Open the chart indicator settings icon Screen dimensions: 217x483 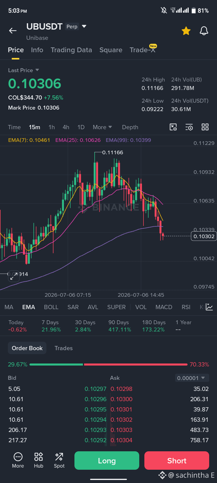click(x=189, y=127)
